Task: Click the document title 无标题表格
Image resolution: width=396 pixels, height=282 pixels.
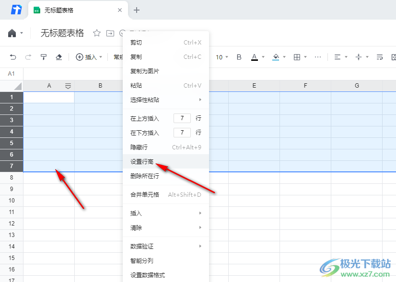Action: (x=62, y=33)
